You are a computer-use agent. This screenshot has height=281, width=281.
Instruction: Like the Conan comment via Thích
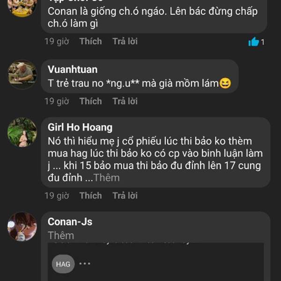point(90,41)
